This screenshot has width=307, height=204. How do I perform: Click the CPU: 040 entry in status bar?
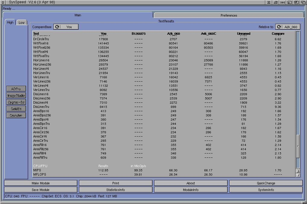[x=12, y=196]
